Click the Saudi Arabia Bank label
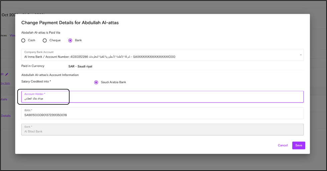The image size is (327, 171). pos(114,82)
